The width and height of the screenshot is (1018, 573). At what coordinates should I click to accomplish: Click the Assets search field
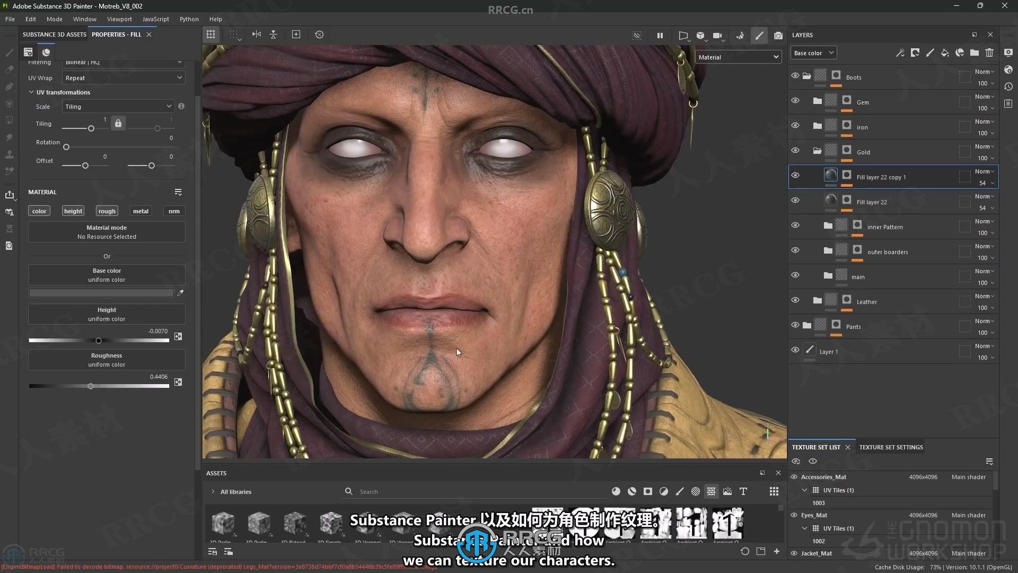(475, 492)
